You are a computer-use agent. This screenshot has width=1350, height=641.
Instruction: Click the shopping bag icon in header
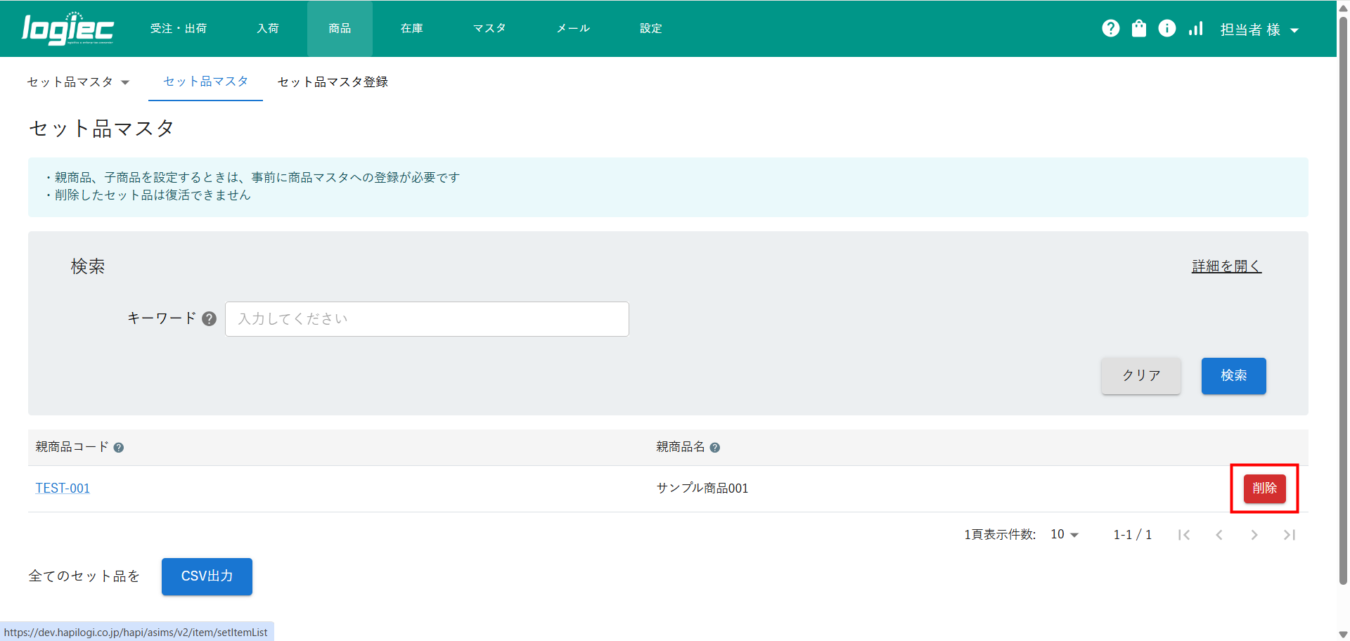coord(1138,28)
